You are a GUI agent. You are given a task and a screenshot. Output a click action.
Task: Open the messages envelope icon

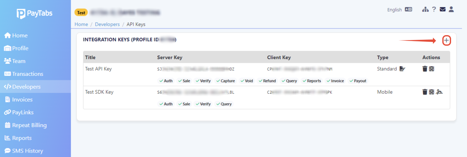click(442, 10)
